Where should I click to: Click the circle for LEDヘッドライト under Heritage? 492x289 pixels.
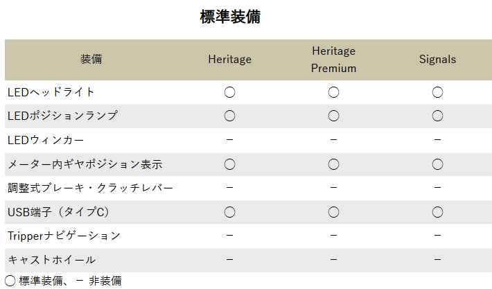tap(229, 92)
